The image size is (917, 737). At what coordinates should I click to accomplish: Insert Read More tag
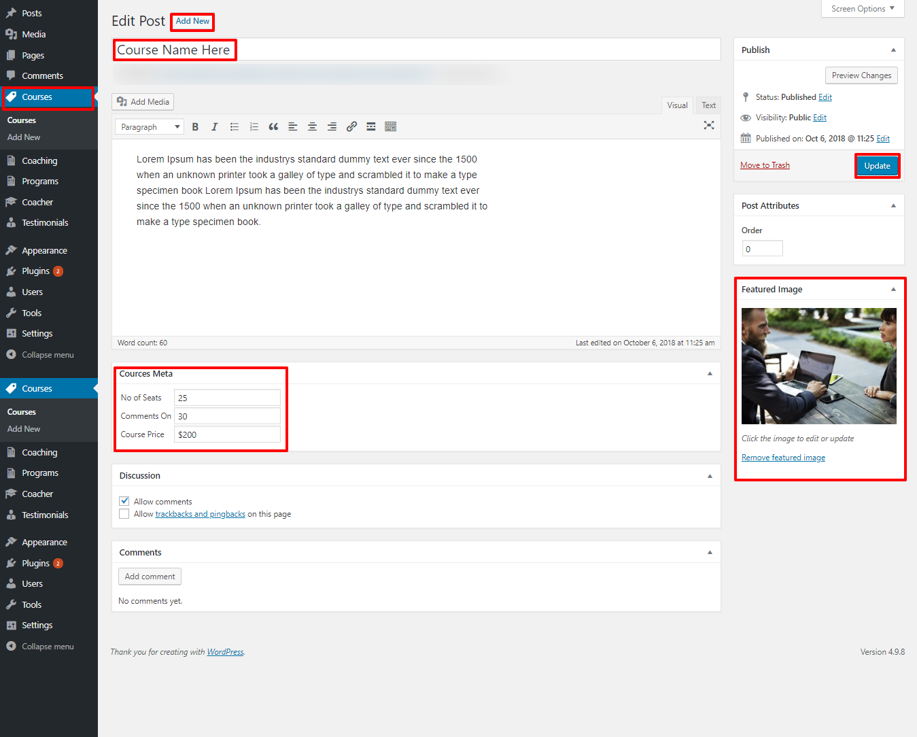tap(371, 127)
